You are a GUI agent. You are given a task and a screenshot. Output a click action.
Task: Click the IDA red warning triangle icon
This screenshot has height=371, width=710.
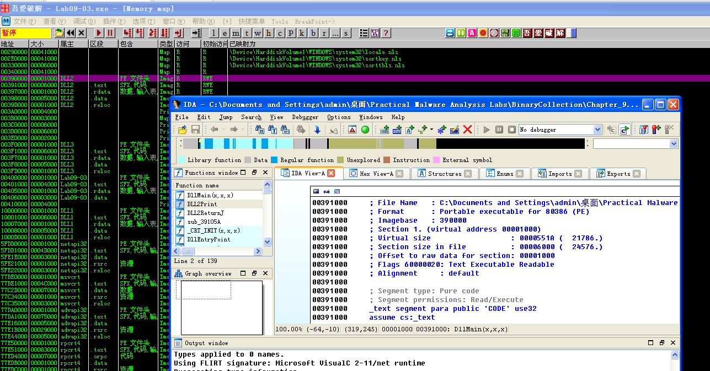click(353, 130)
